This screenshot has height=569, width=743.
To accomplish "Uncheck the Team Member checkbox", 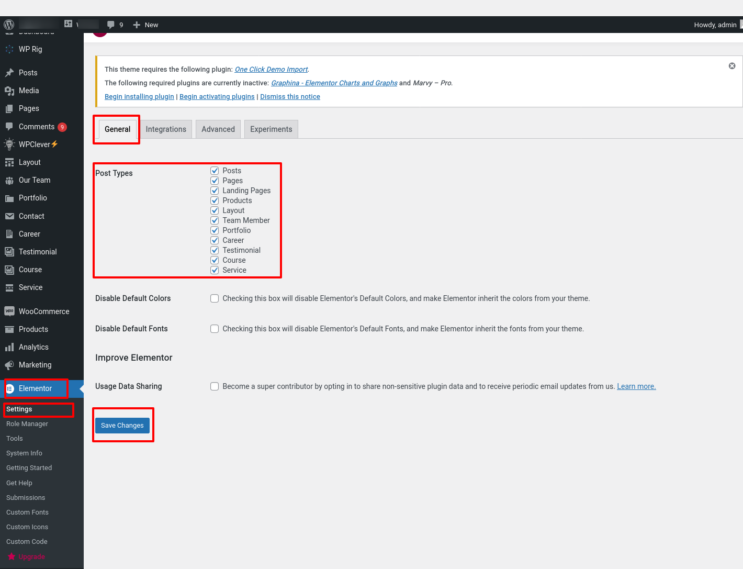I will point(215,220).
